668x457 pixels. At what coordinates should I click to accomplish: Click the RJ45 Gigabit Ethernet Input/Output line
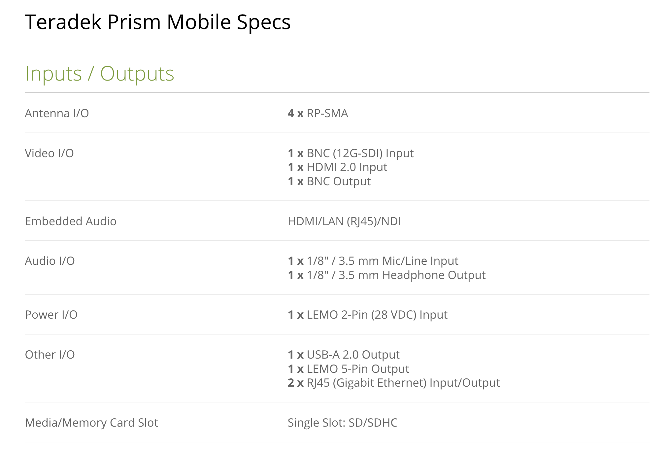[x=394, y=383]
